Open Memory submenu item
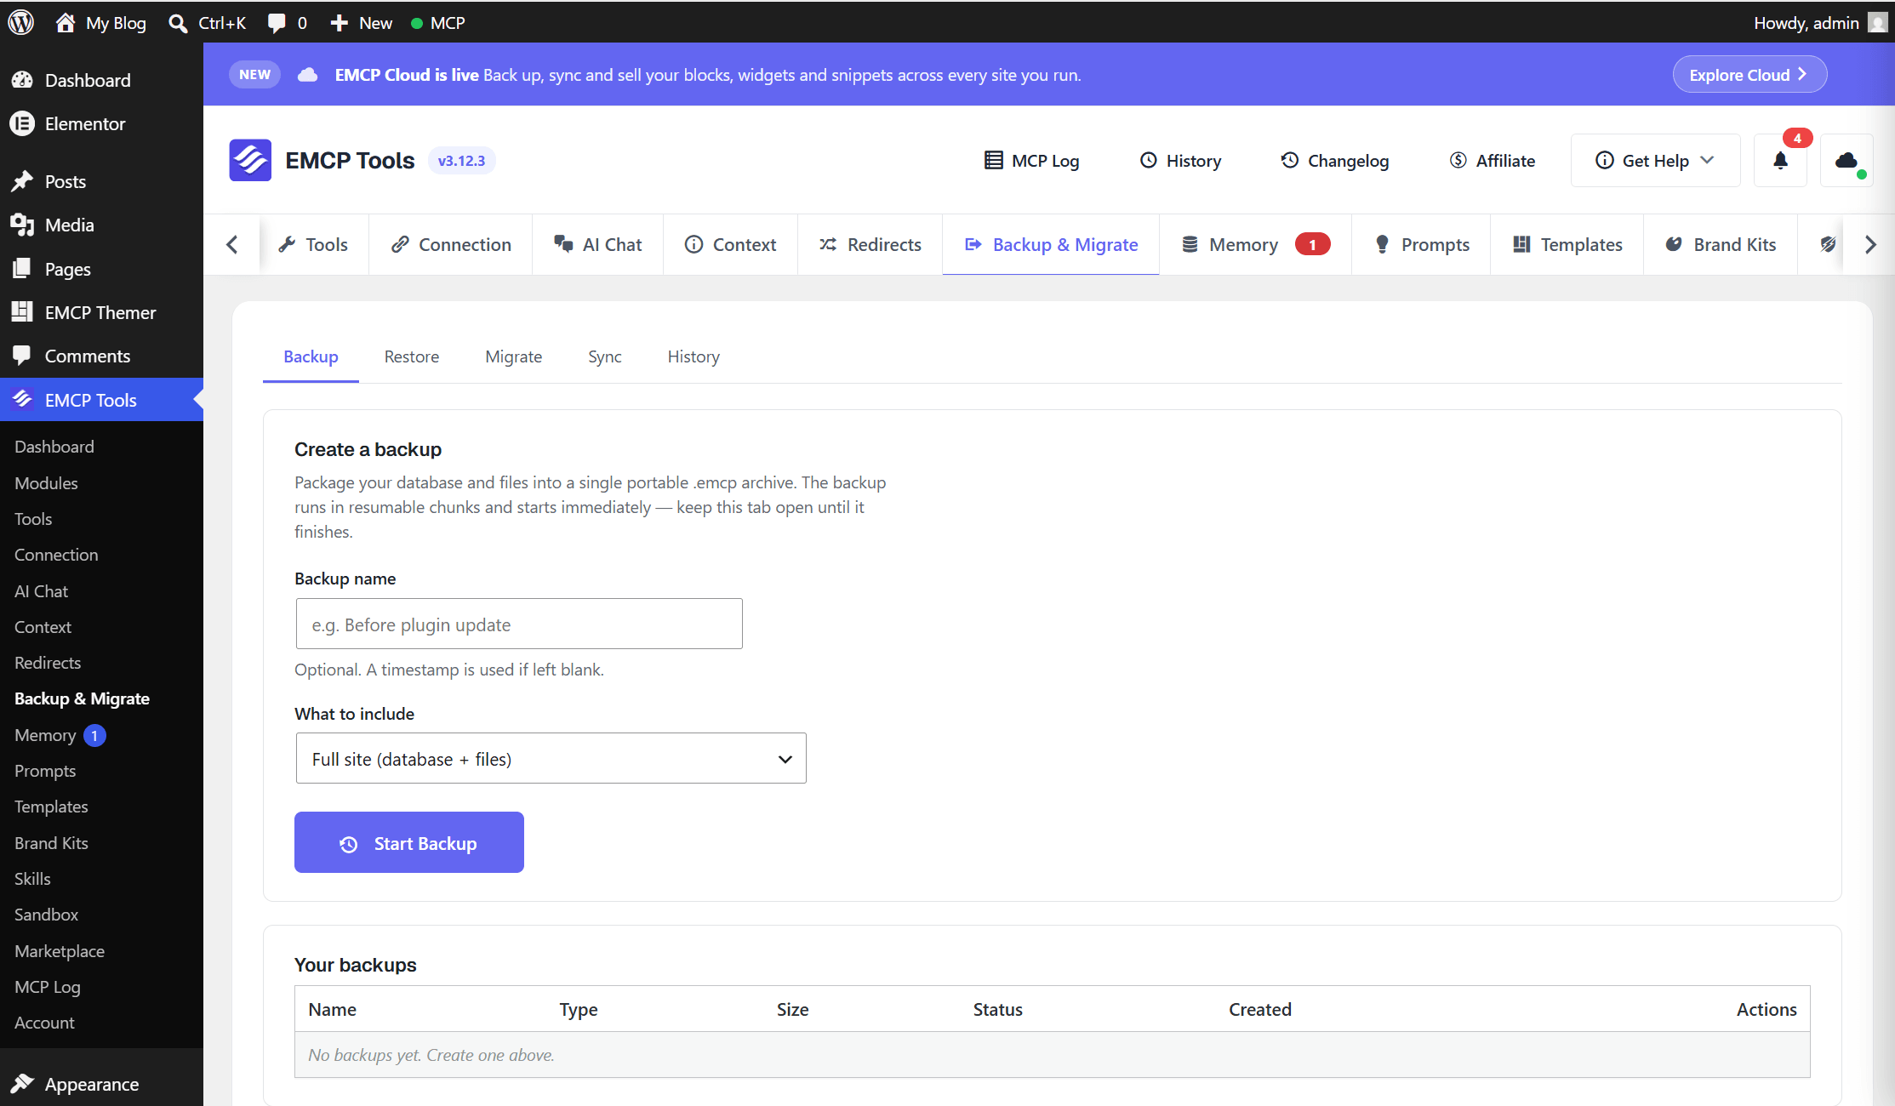Image resolution: width=1895 pixels, height=1106 pixels. (45, 735)
